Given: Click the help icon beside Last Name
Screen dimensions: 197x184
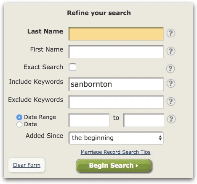Looking at the screenshot, I should [x=170, y=33].
